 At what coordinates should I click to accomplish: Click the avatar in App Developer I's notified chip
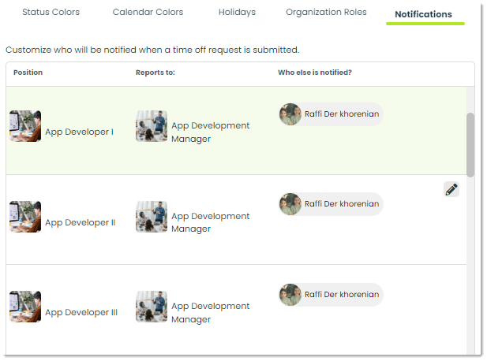pos(290,114)
